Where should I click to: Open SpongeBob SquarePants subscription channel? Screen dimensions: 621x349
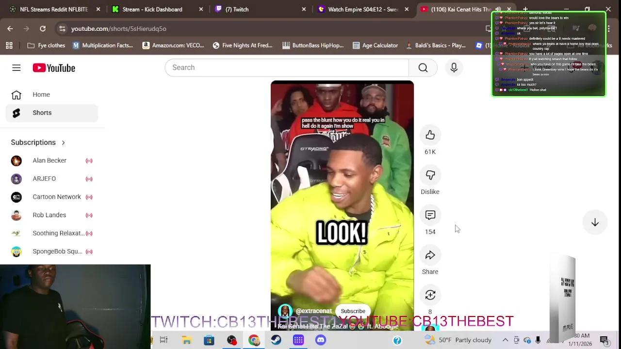click(x=52, y=251)
